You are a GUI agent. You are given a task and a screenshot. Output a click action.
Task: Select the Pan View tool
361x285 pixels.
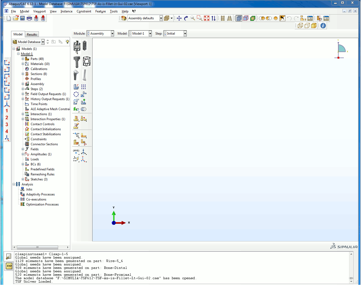click(x=179, y=18)
